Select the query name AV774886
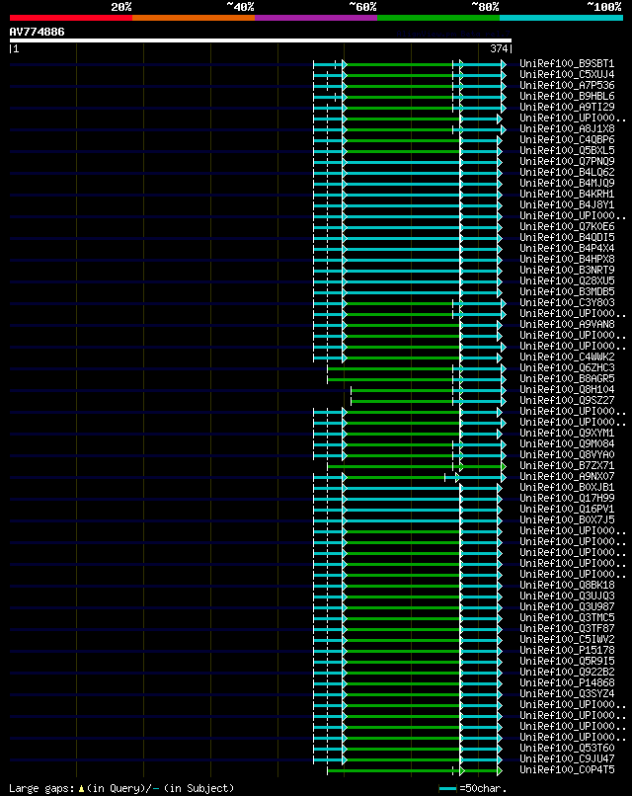Screen dimensions: 632x796 click(38, 32)
